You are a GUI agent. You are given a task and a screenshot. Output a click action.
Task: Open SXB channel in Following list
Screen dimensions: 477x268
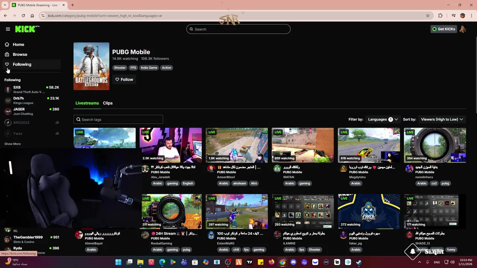coord(32,89)
